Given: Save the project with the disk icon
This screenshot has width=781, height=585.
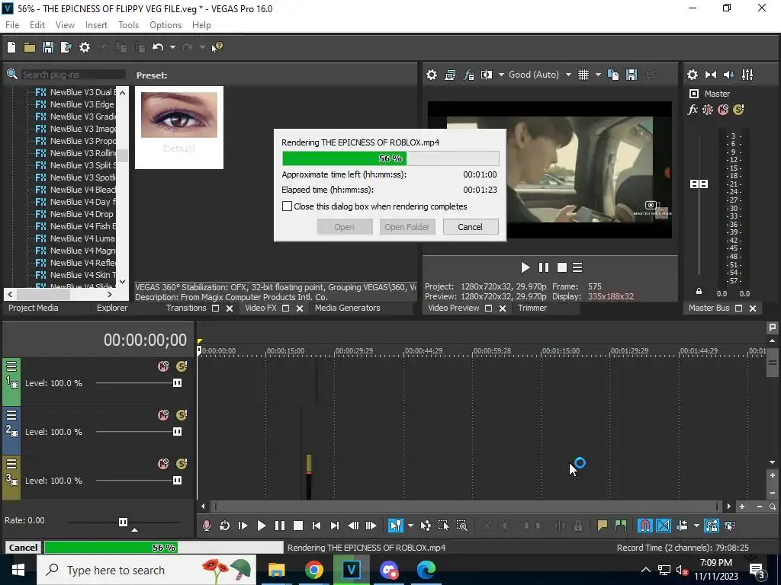Looking at the screenshot, I should click(x=48, y=47).
